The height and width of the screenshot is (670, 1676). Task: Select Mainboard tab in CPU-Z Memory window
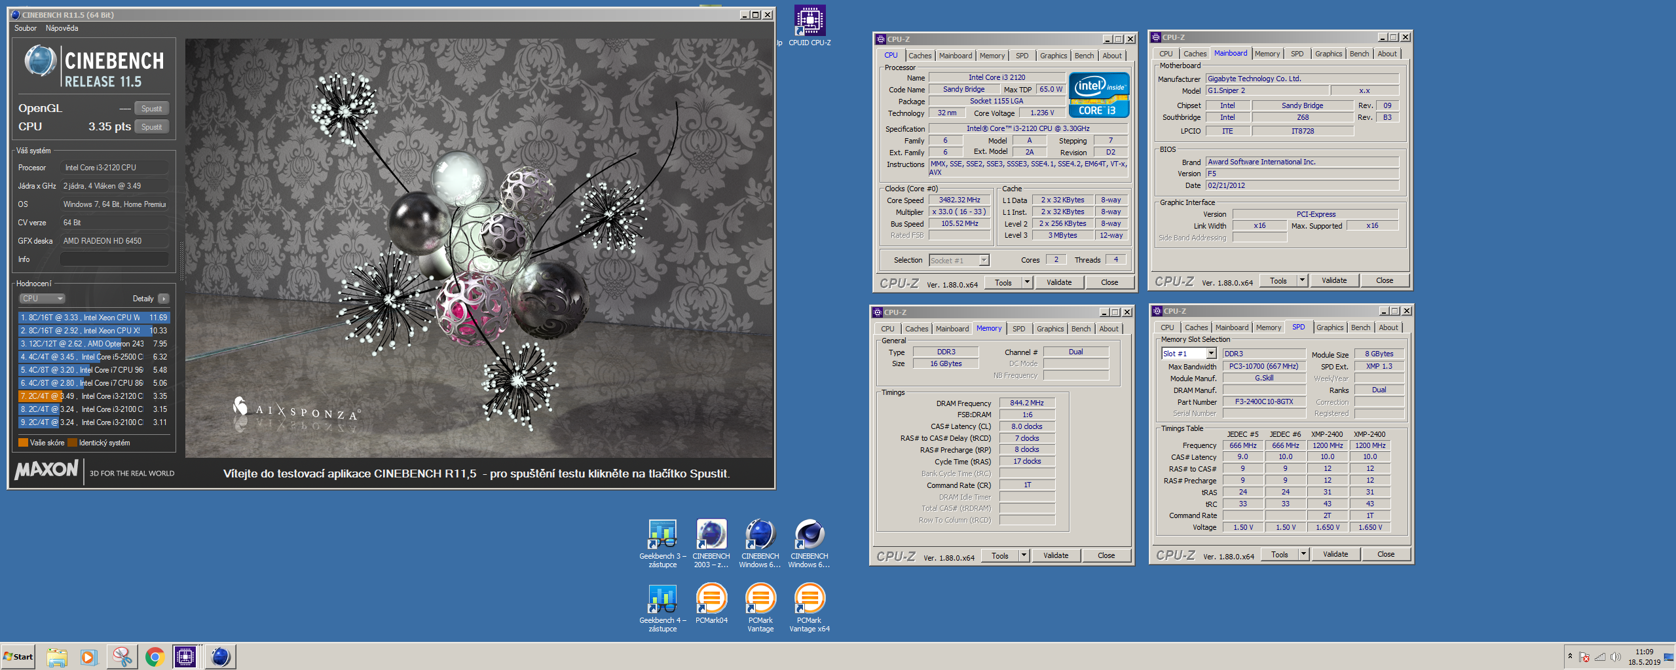[x=952, y=329]
